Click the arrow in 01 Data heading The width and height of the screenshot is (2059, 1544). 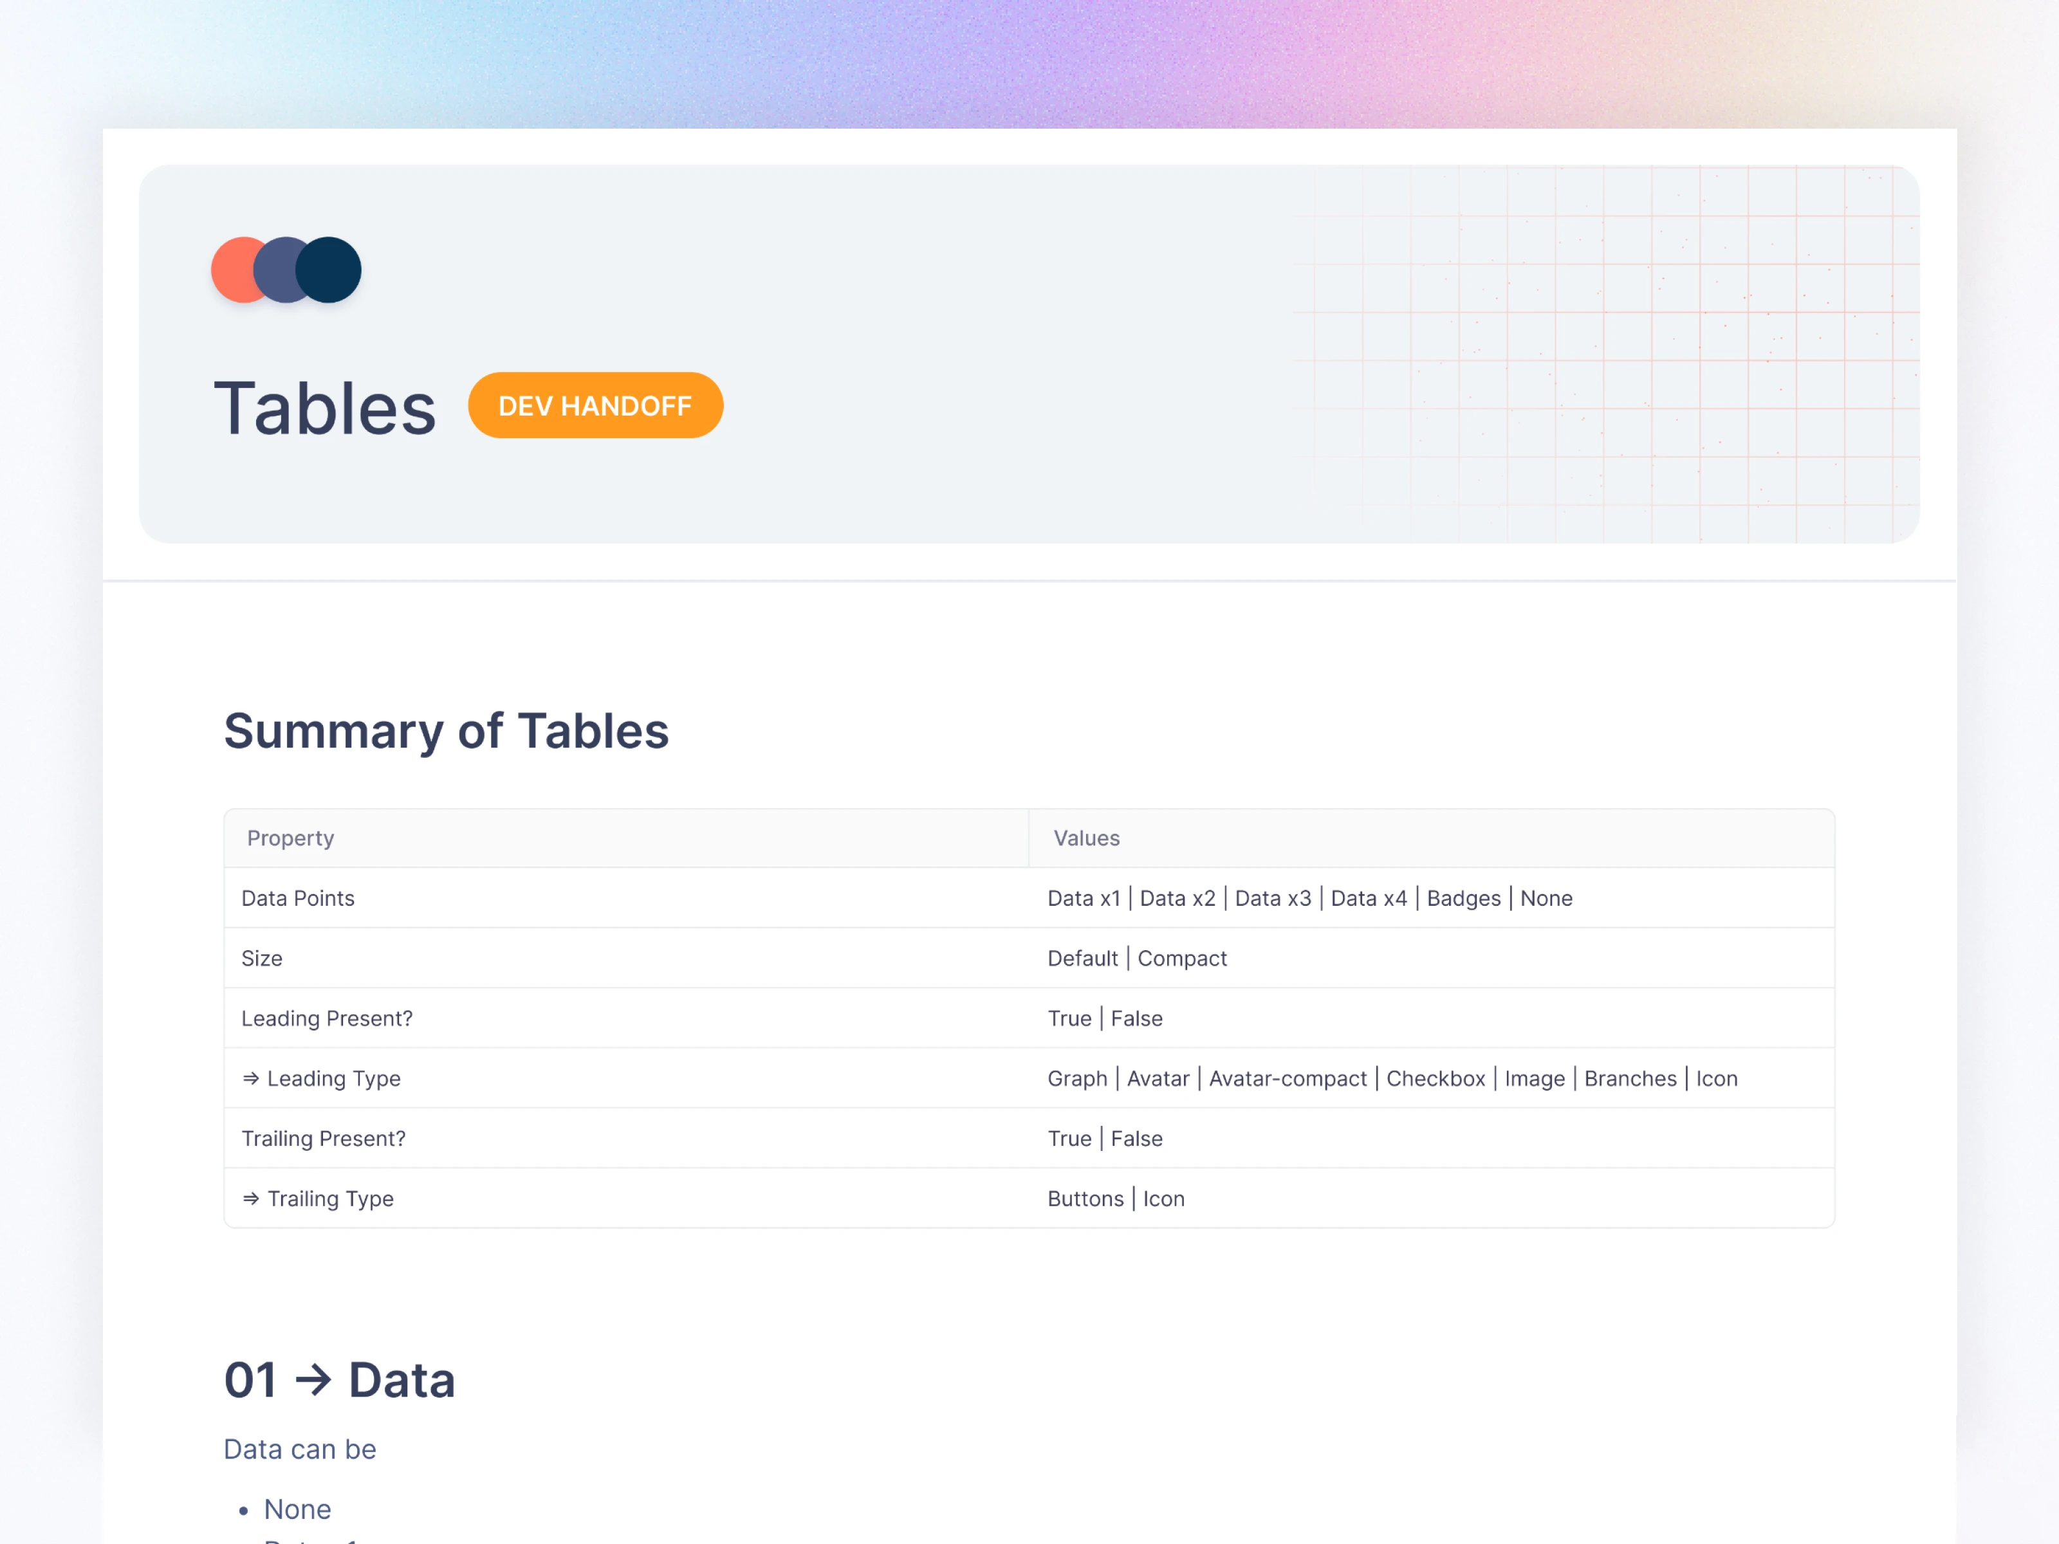(x=313, y=1379)
